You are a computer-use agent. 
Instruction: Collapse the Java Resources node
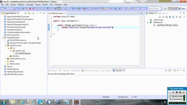[x=6, y=45]
